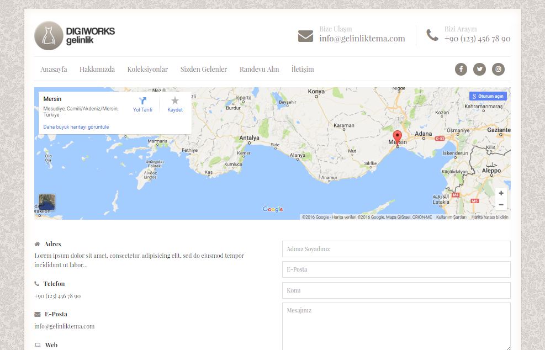The image size is (545, 350).
Task: Click the laptop icon next to Web
Action: point(38,345)
